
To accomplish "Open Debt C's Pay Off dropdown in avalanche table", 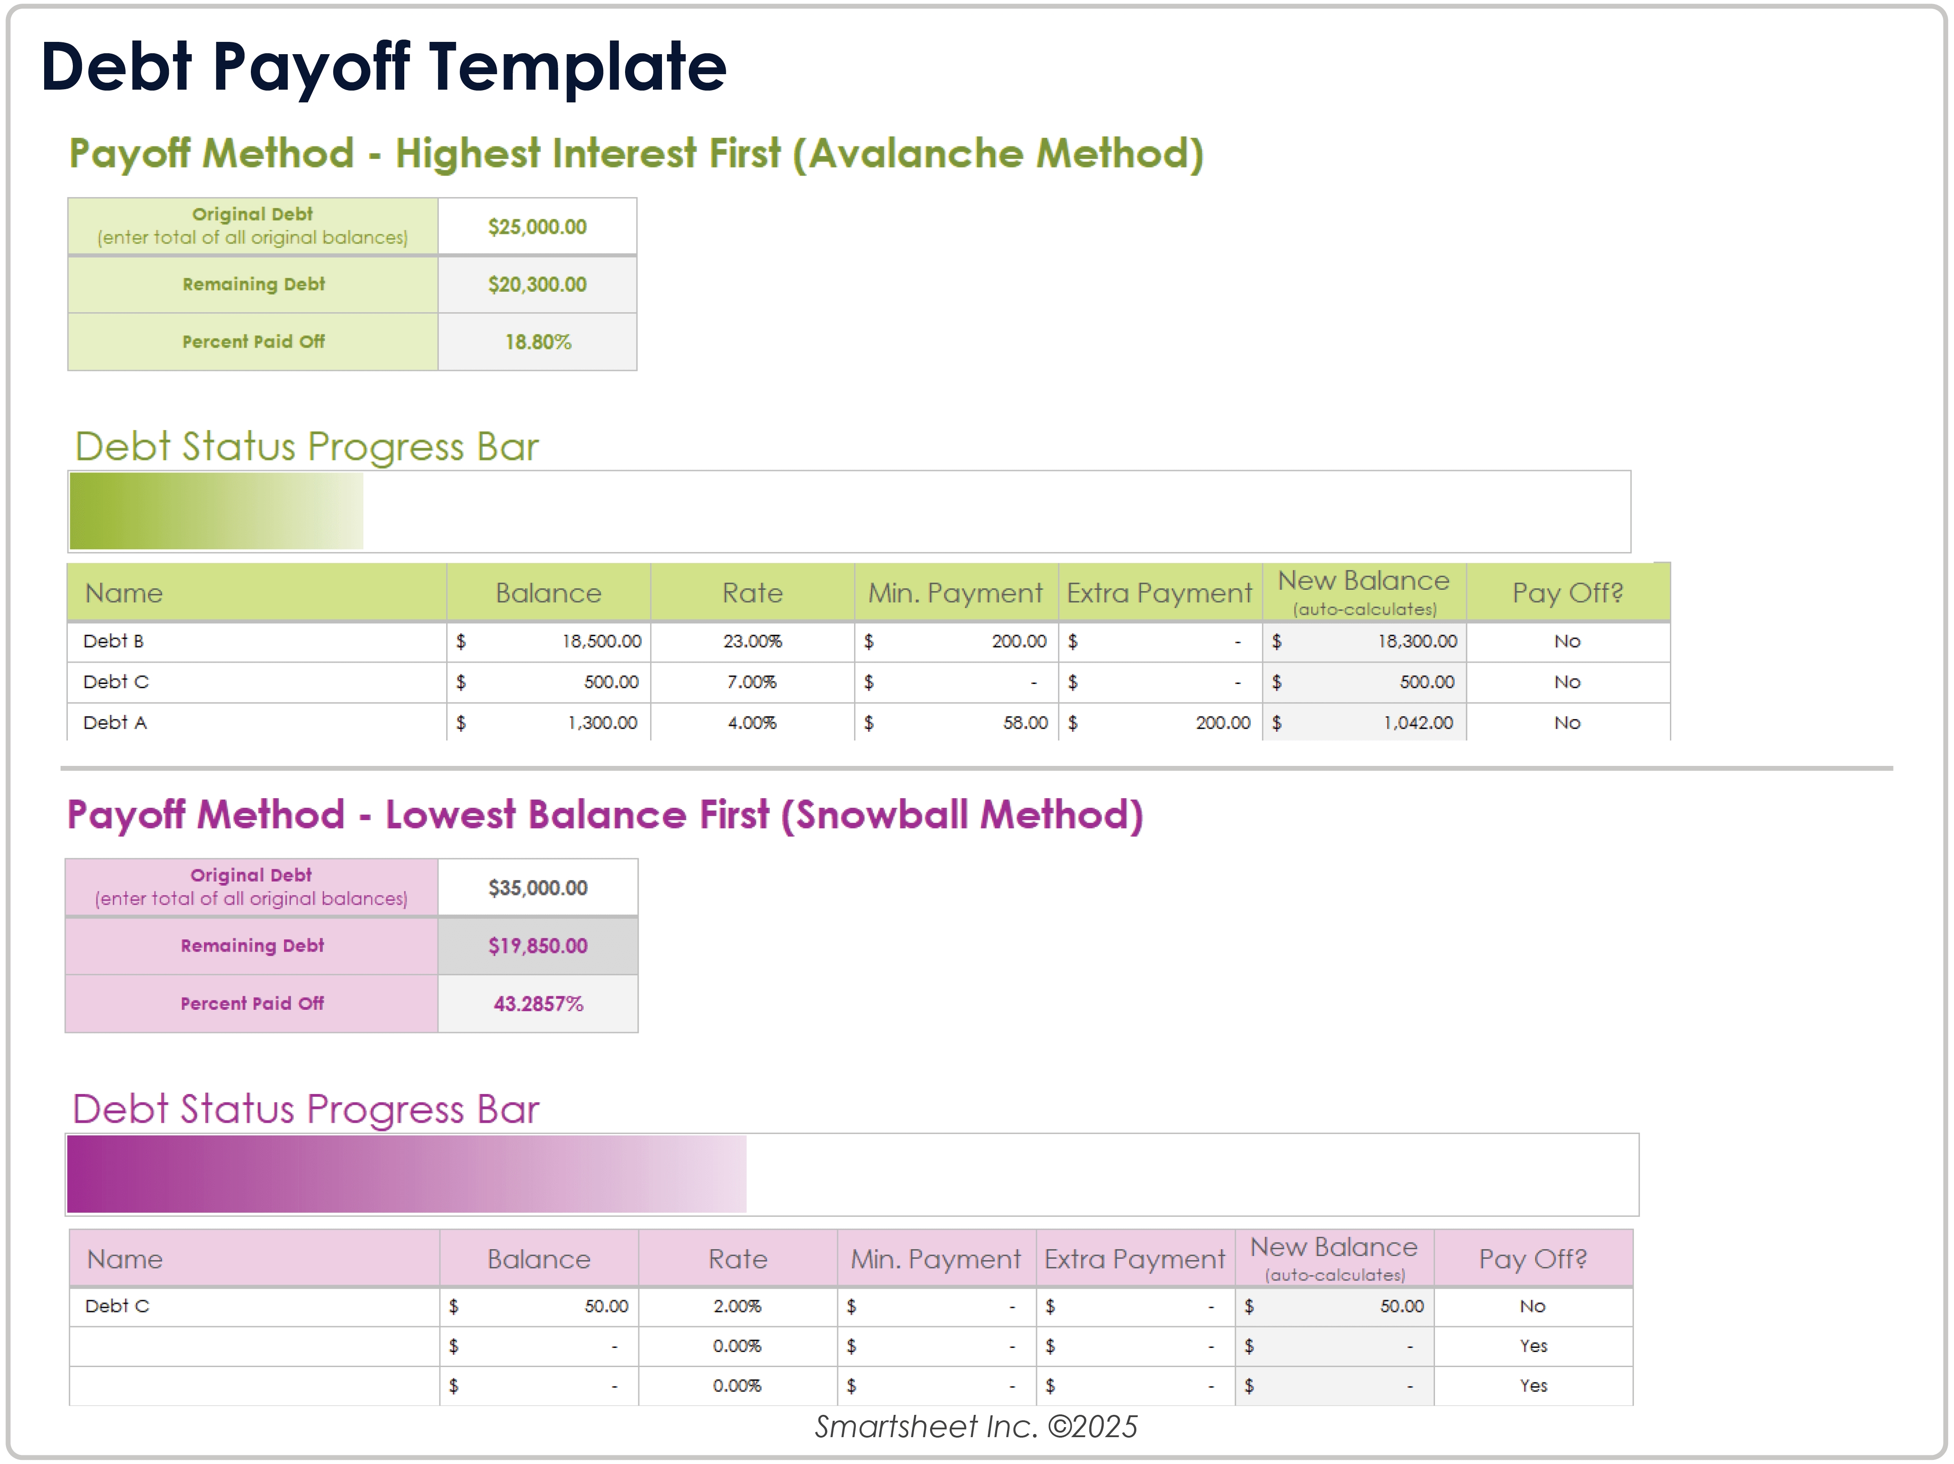I will (x=1568, y=682).
